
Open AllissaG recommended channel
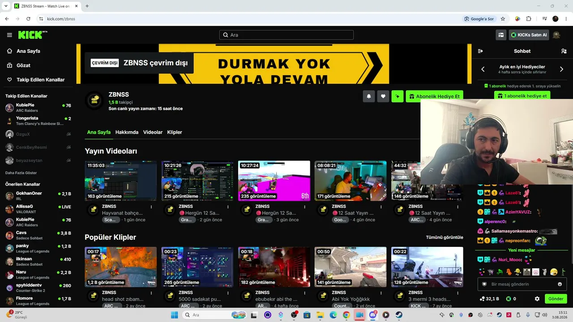[38, 209]
